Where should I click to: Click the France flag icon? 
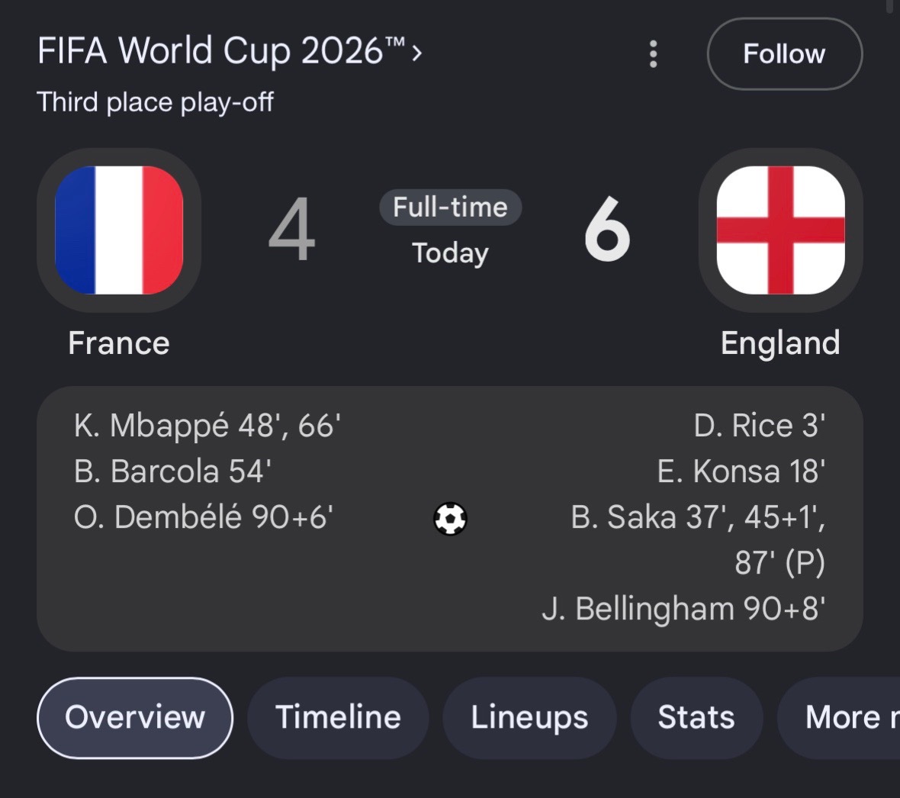119,230
